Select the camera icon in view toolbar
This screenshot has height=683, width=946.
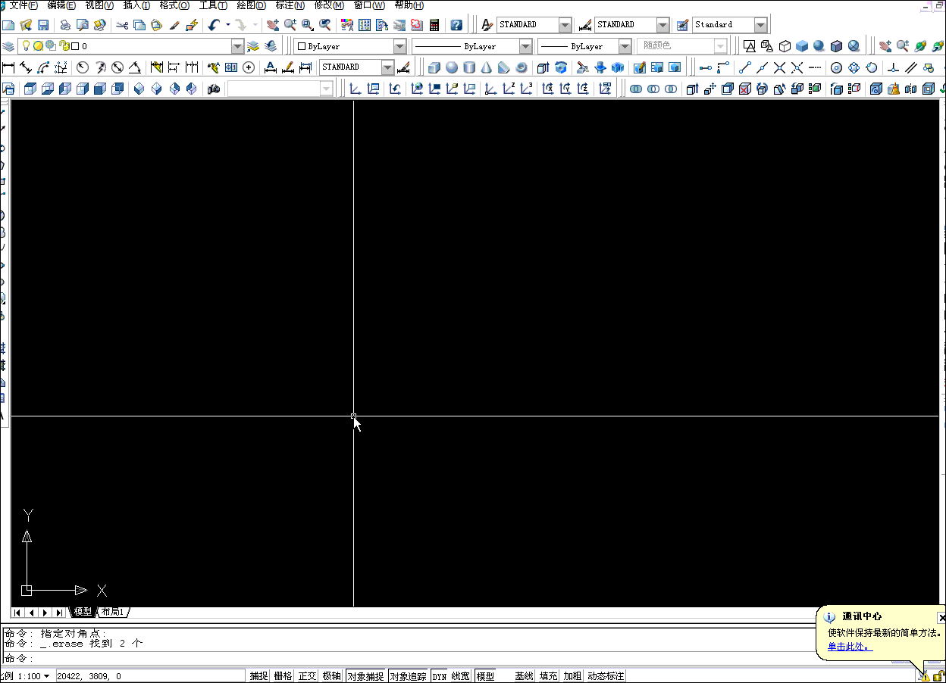coord(214,89)
